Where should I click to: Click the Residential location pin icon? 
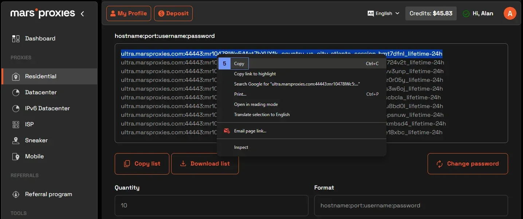coord(16,76)
